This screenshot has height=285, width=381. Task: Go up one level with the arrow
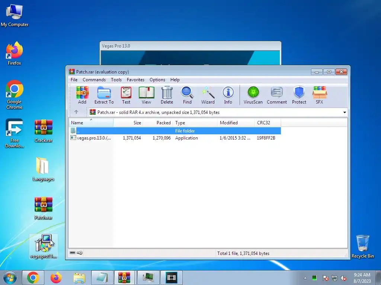[x=76, y=112]
